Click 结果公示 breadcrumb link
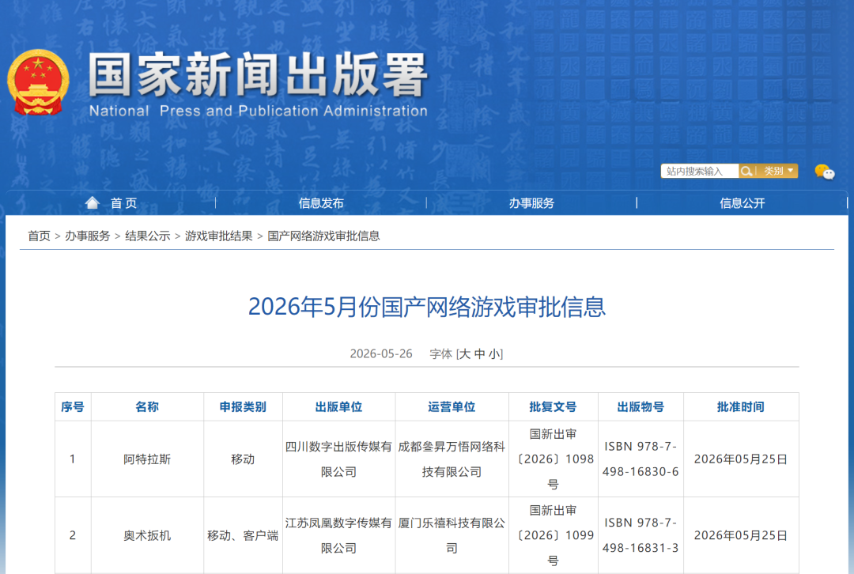Image resolution: width=854 pixels, height=574 pixels. click(x=147, y=236)
